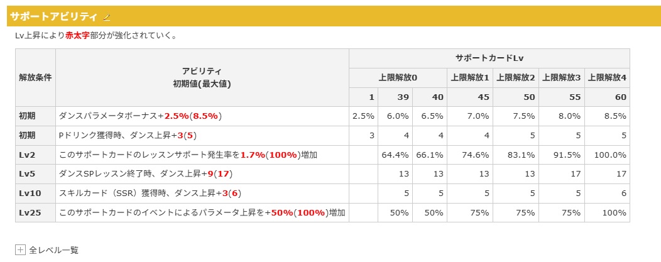Image resolution: width=661 pixels, height=262 pixels.
Task: Click the サポートアビリティ section heading
Action: 53,16
